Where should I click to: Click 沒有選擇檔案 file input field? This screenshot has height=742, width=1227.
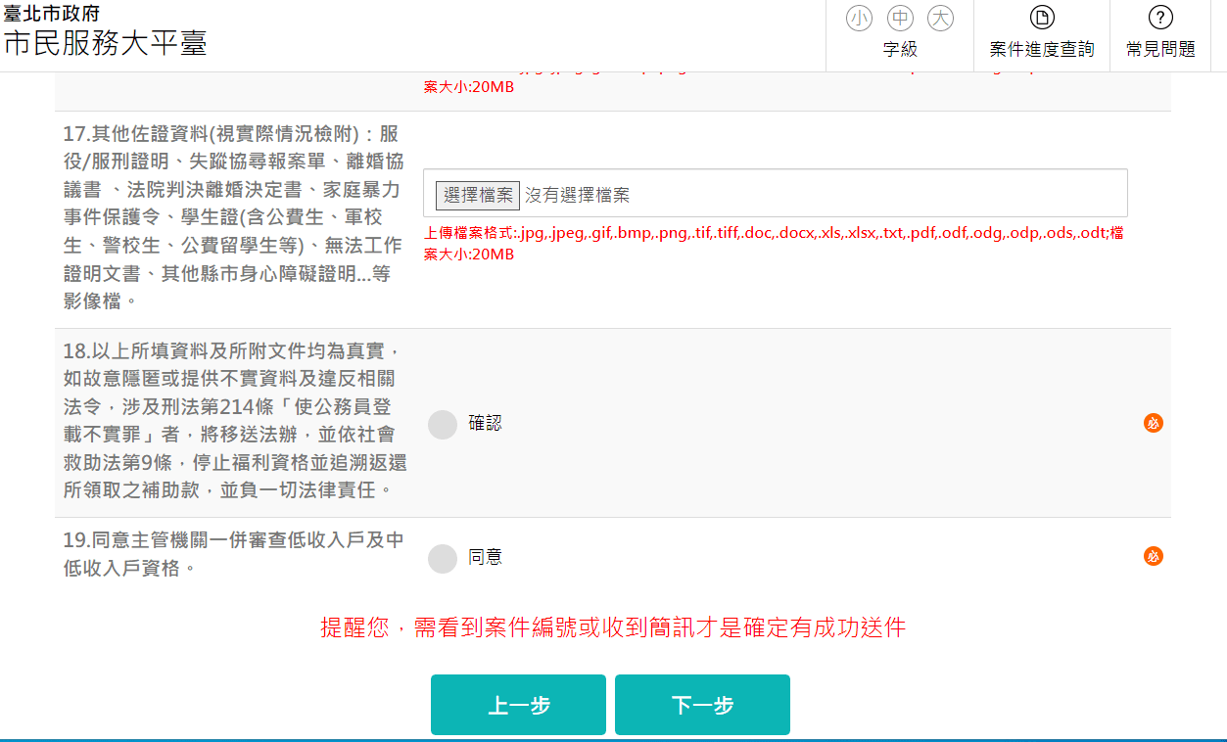point(775,193)
